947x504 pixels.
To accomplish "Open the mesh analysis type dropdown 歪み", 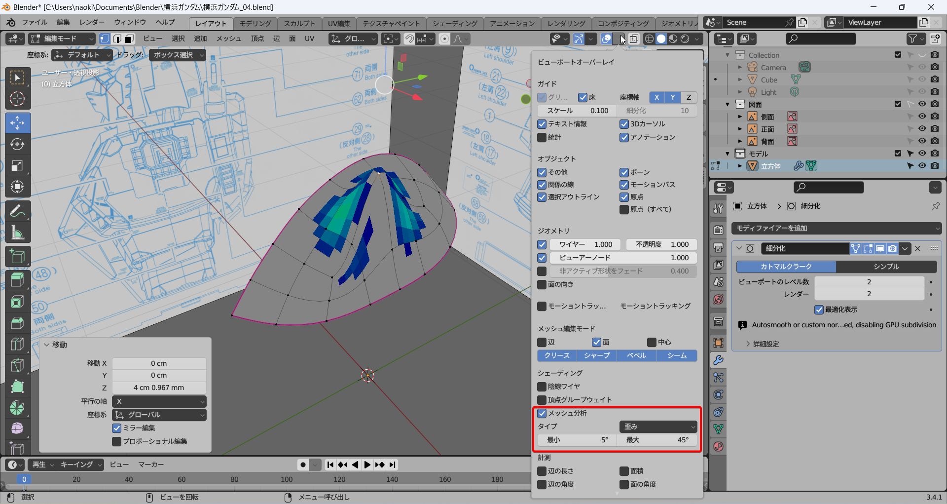I will (658, 426).
